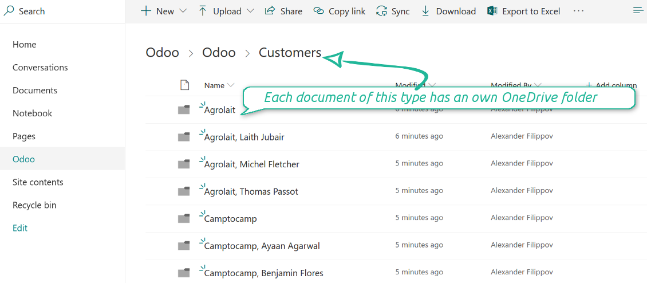Open Documents in the left navigation
Viewport: 647px width, 283px height.
tap(35, 91)
